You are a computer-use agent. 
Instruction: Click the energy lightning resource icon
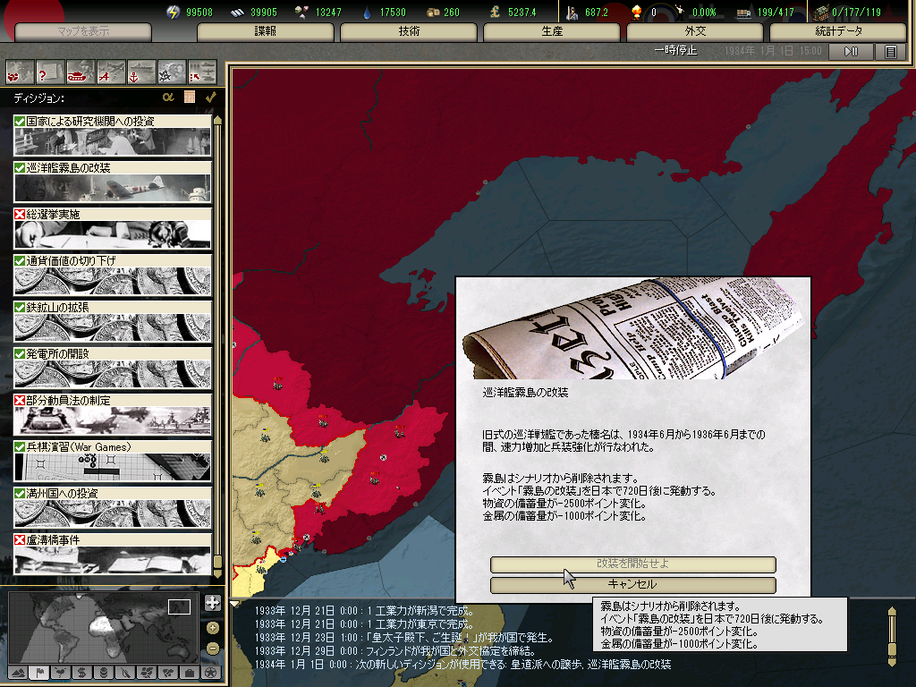coord(173,12)
